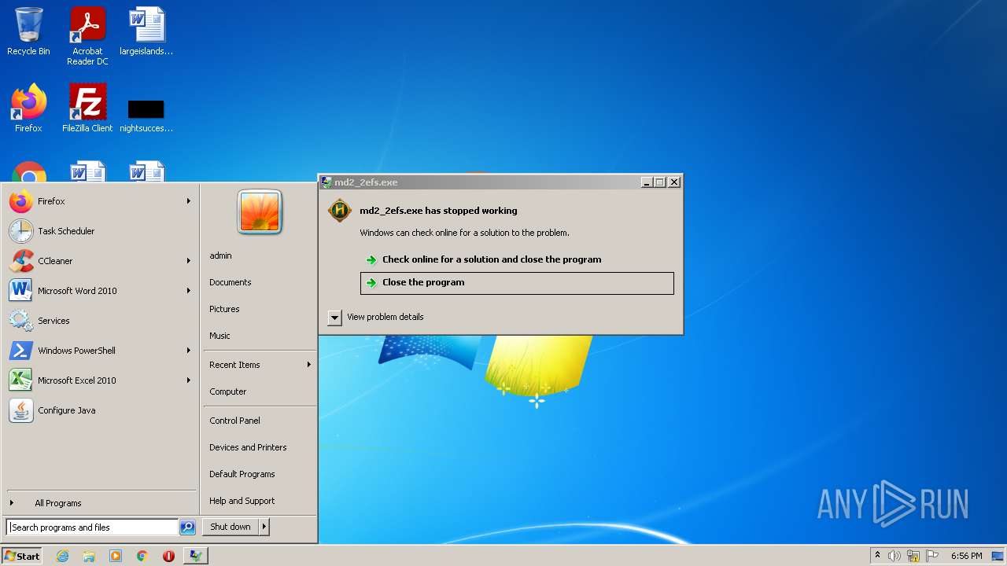This screenshot has width=1007, height=566.
Task: Open Configure Java from Start menu
Action: point(101,410)
